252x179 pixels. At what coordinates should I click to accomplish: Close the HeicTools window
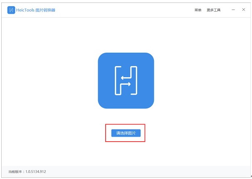click(x=244, y=10)
